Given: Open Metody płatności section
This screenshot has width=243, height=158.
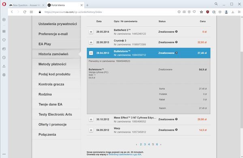Looking at the screenshot, I should click(57, 64).
